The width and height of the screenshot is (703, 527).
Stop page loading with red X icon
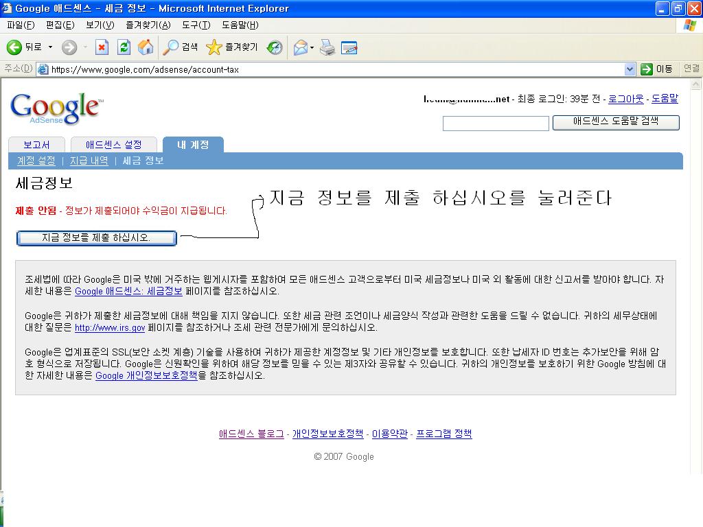(102, 47)
